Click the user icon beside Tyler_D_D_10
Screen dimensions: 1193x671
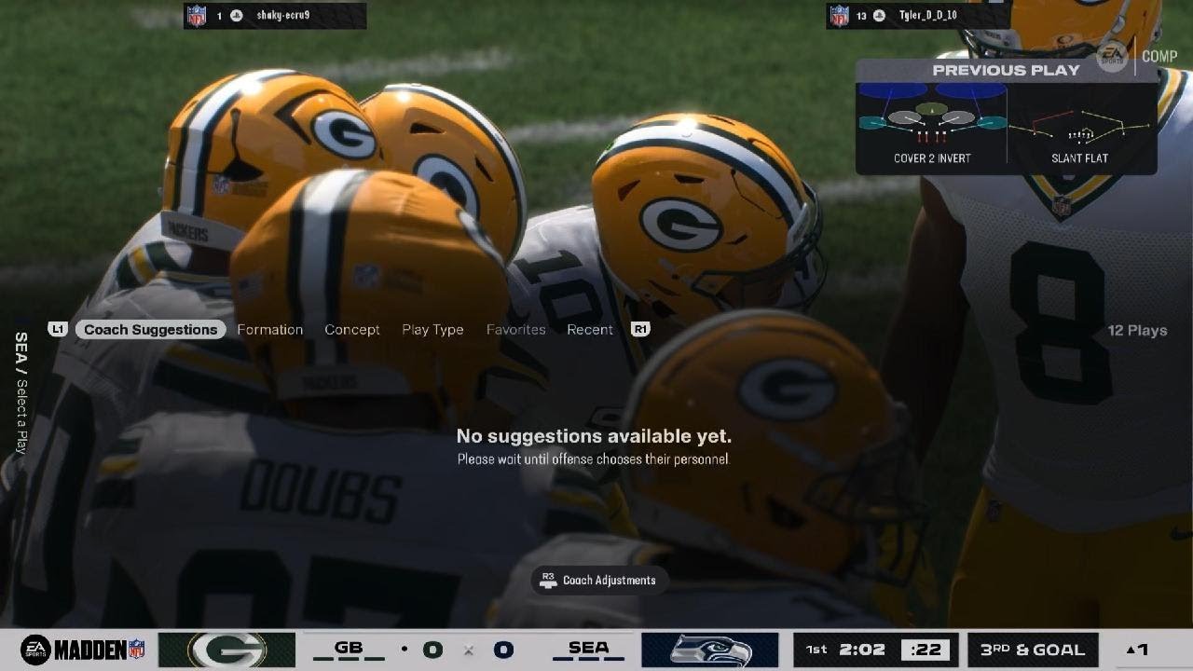tap(879, 16)
